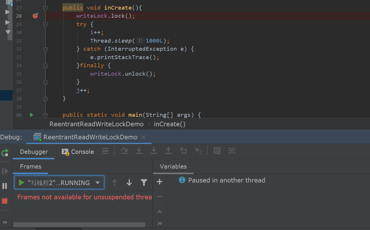Click the writeLock.unlock() line

click(x=123, y=74)
